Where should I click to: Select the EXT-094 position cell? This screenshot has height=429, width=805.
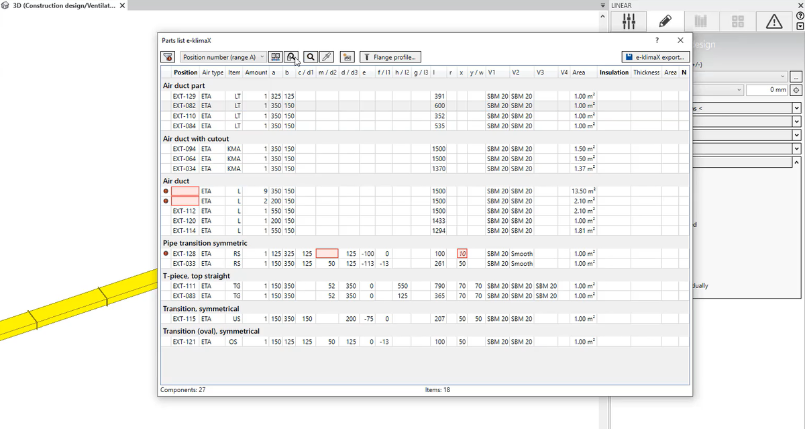184,149
